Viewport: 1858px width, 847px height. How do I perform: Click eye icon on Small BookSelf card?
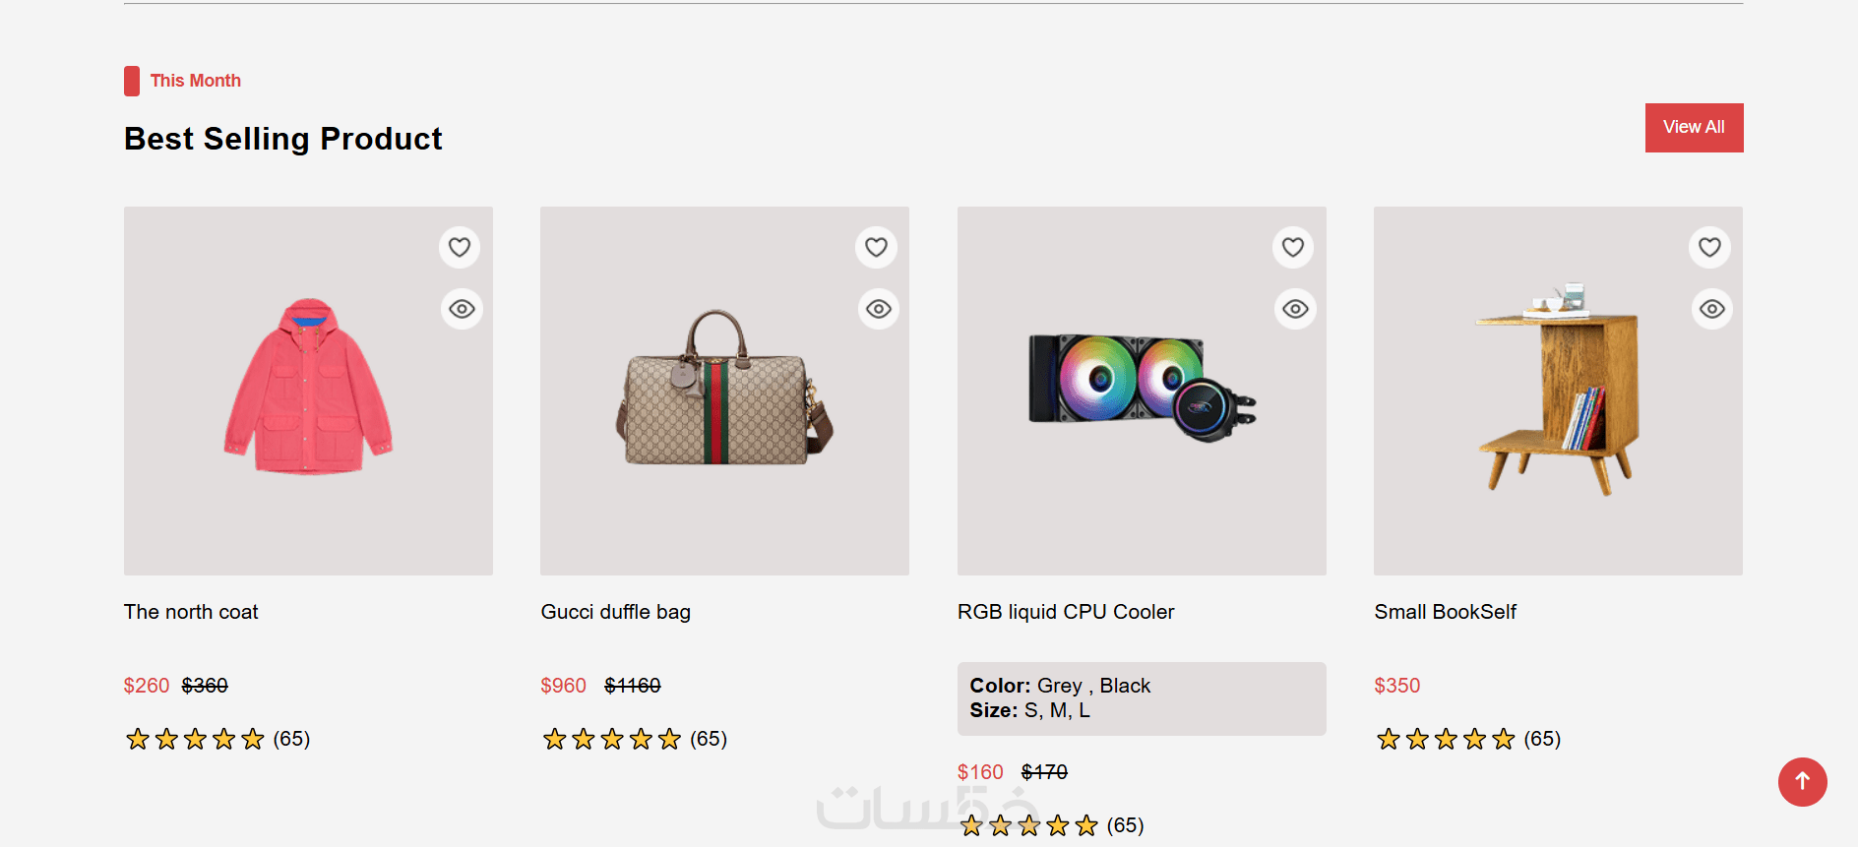[x=1711, y=309]
